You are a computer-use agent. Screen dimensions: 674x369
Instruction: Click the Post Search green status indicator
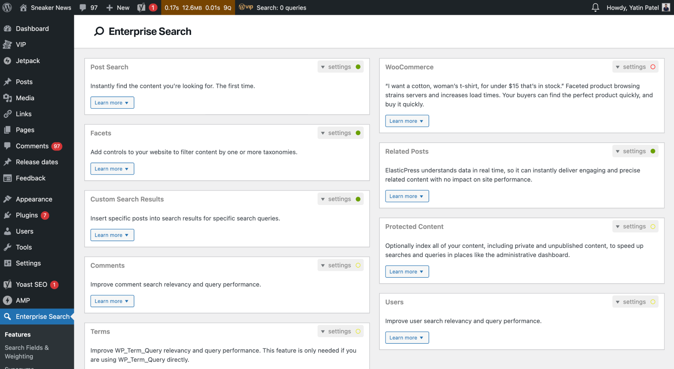click(358, 67)
